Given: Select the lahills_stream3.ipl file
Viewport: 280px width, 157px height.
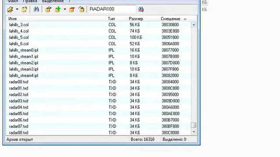Looking at the screenshot, I should click(24, 69).
